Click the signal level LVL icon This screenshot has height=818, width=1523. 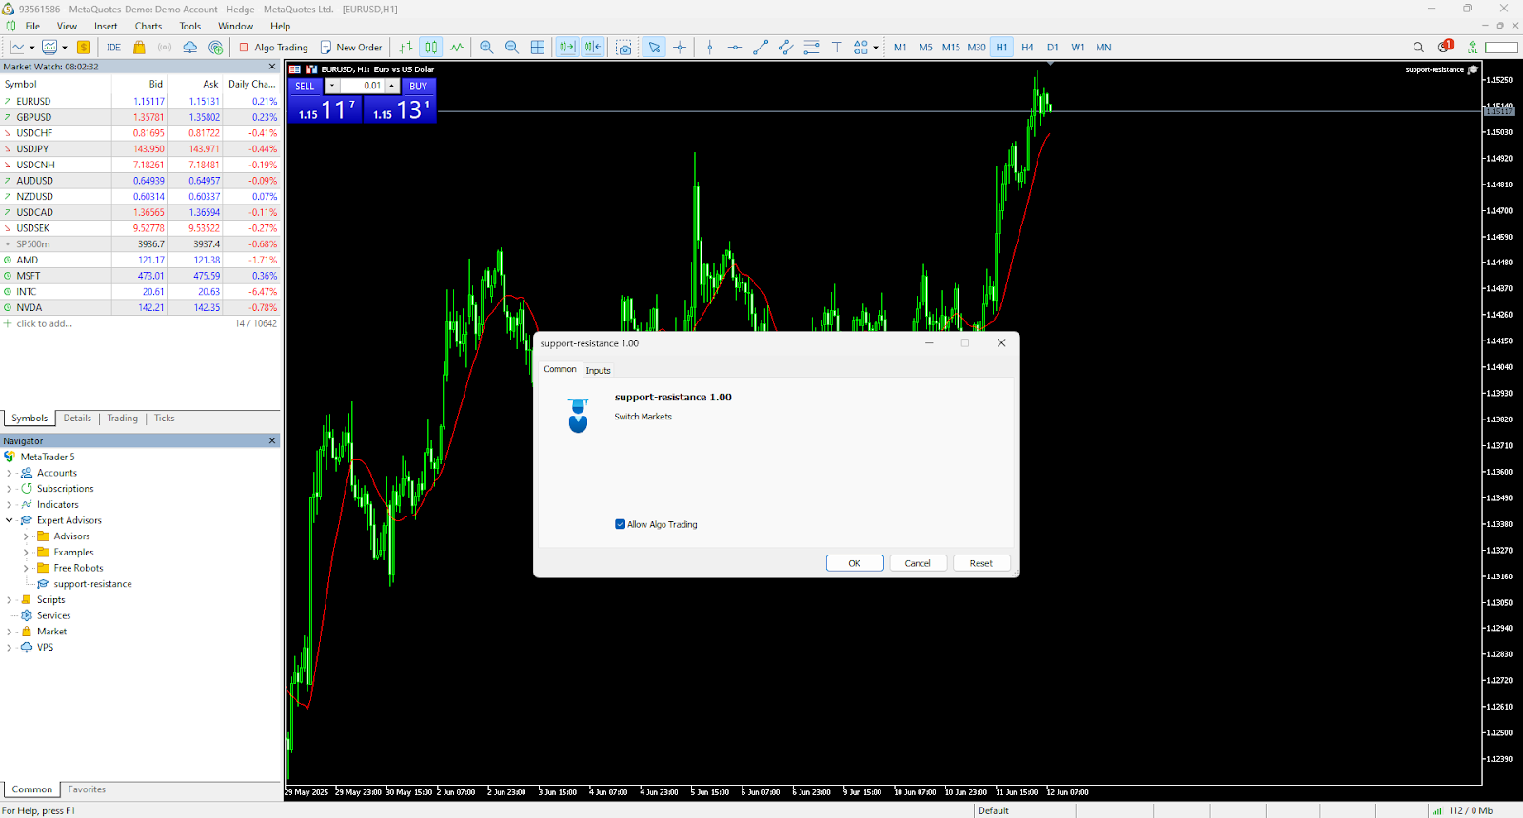click(1473, 48)
